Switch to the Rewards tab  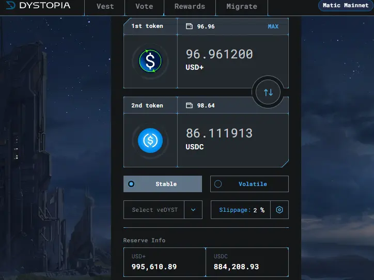click(x=190, y=6)
